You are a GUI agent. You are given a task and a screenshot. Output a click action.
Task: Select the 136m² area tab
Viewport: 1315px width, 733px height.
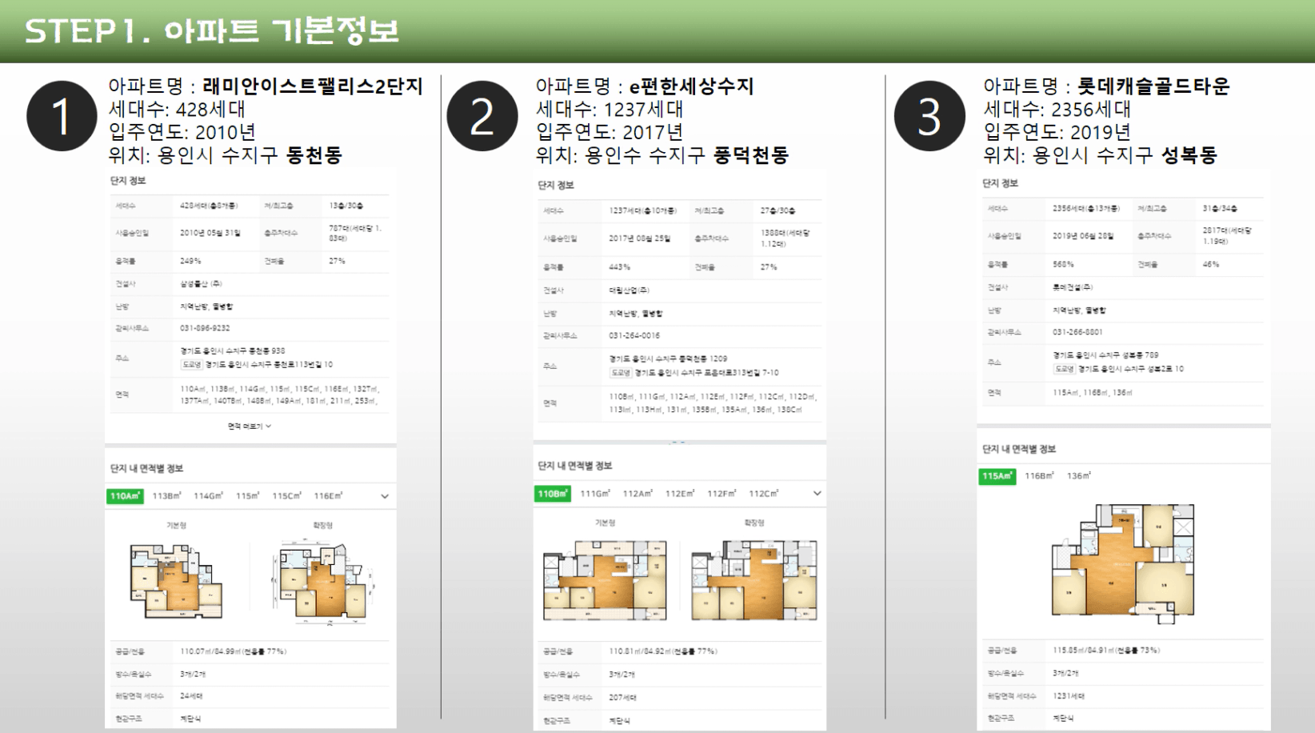[1078, 476]
